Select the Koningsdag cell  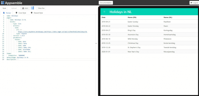tap(168, 30)
